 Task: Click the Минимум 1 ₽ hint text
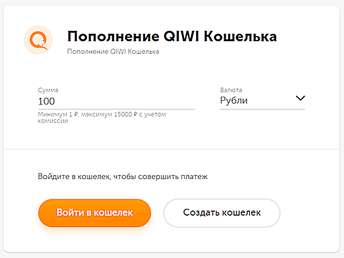click(102, 117)
